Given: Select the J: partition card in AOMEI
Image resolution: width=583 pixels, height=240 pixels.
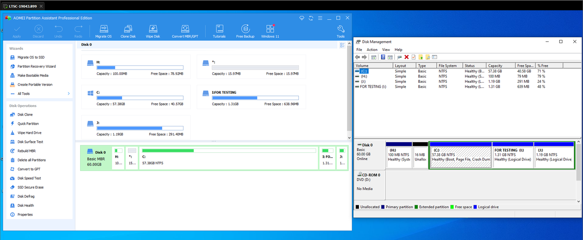Looking at the screenshot, I should [x=136, y=128].
